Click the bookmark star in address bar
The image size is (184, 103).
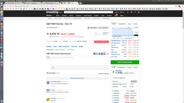click(176, 6)
